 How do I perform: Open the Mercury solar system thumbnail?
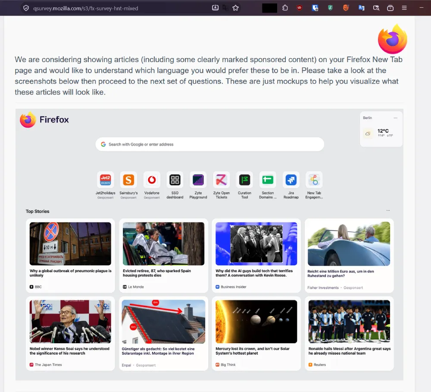256,322
